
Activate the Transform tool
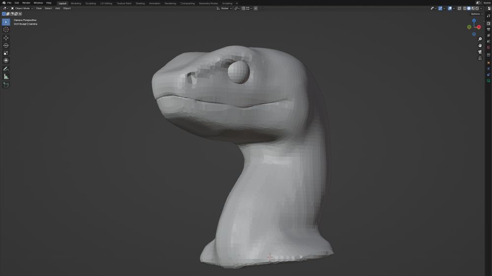(6, 60)
